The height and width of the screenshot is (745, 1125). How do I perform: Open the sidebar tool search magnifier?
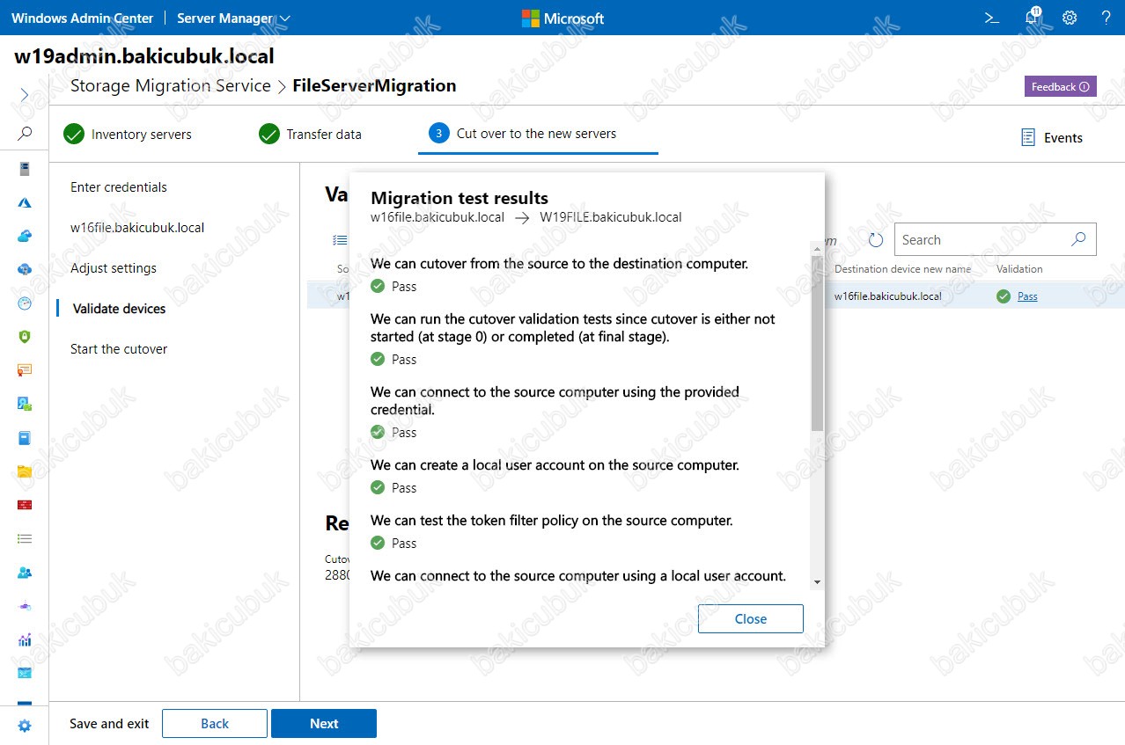coord(25,134)
